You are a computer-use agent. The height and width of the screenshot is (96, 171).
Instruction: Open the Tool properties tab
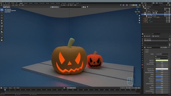(x=142, y=37)
